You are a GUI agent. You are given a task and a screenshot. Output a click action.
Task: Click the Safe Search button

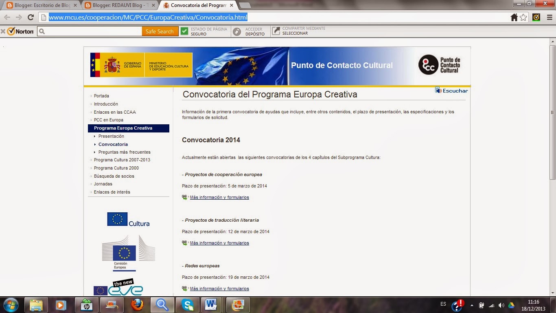click(160, 31)
